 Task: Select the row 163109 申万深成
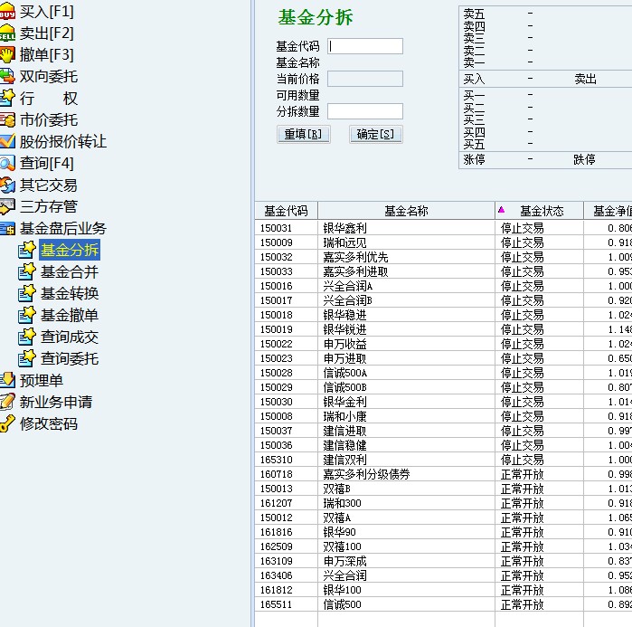pyautogui.click(x=443, y=561)
